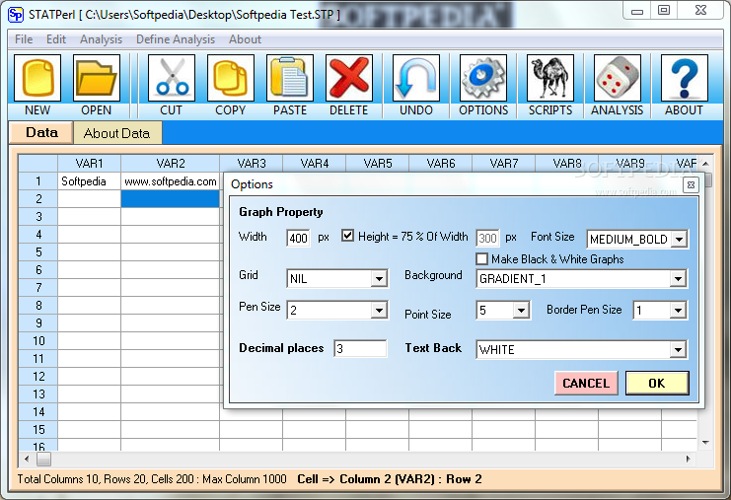Open the Point Size dropdown
The image size is (731, 500).
point(521,310)
